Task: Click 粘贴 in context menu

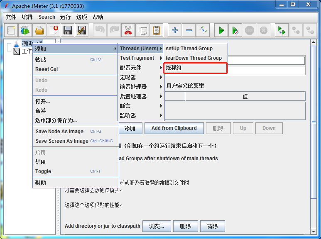Action: click(75, 60)
